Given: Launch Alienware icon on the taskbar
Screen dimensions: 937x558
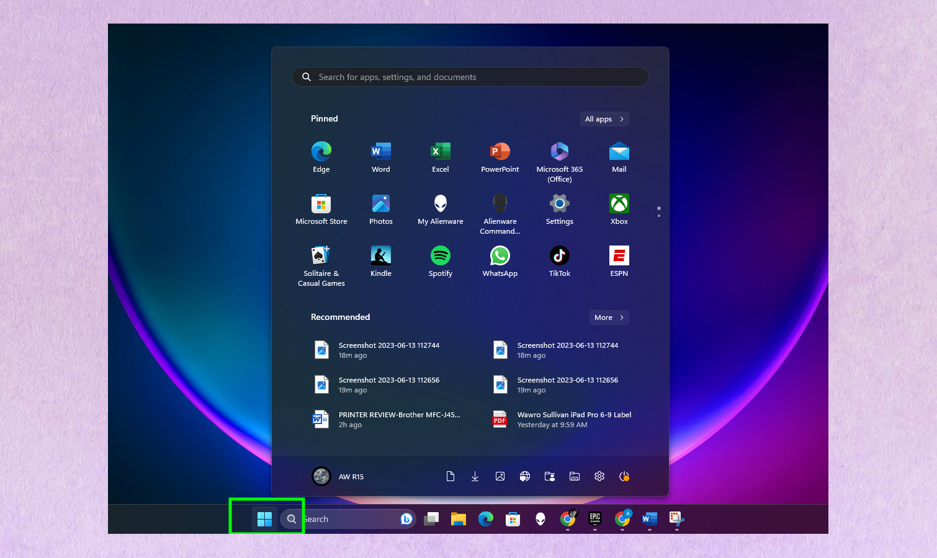Looking at the screenshot, I should (x=540, y=519).
